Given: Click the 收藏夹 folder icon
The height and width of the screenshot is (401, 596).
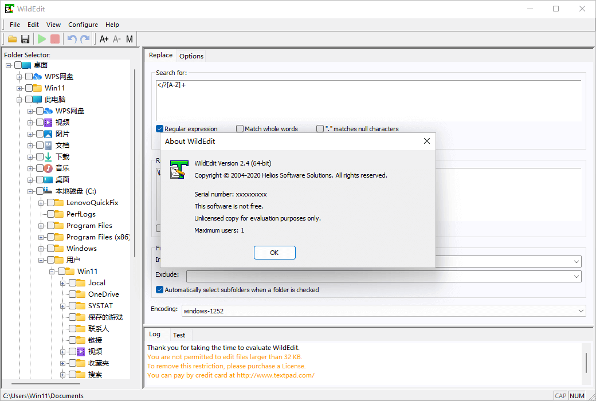Looking at the screenshot, I should point(81,363).
